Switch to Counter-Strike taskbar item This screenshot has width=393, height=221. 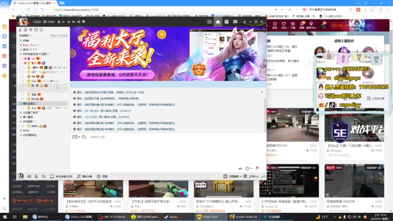pyautogui.click(x=245, y=217)
